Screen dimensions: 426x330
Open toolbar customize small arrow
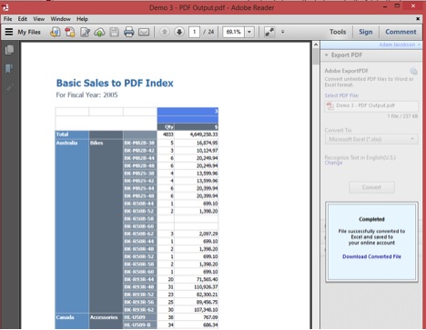(x=282, y=32)
